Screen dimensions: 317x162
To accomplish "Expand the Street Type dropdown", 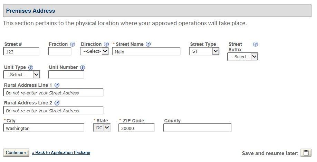I will pos(204,51).
